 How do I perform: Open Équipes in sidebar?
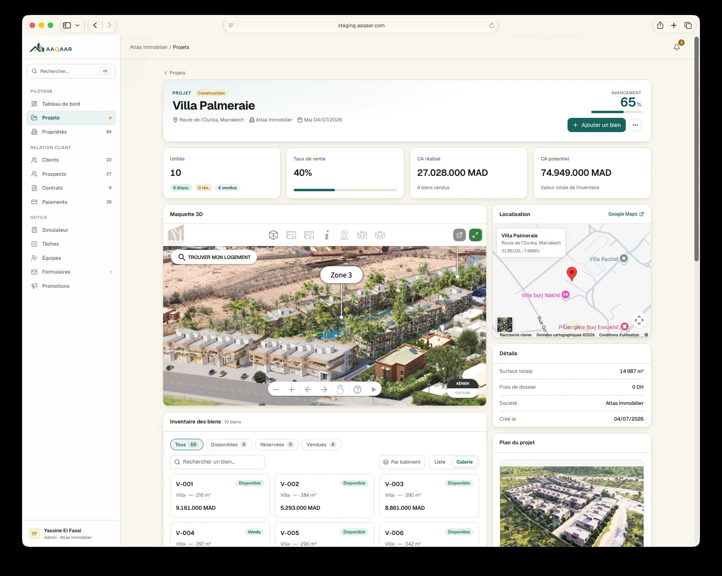71,258
